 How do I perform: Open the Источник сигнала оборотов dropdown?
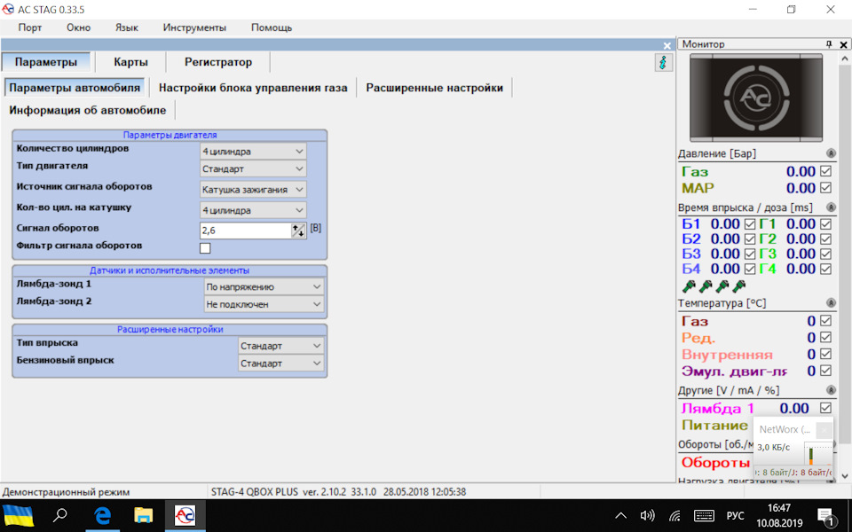(x=253, y=190)
